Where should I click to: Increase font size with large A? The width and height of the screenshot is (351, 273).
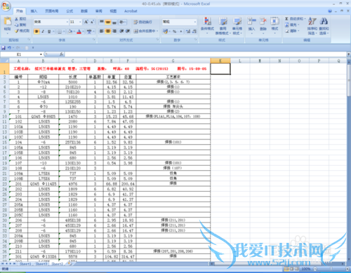(x=86, y=22)
